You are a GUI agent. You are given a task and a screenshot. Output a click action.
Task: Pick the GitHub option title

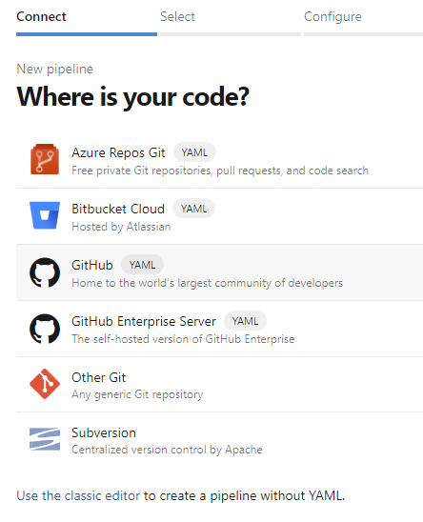(92, 266)
